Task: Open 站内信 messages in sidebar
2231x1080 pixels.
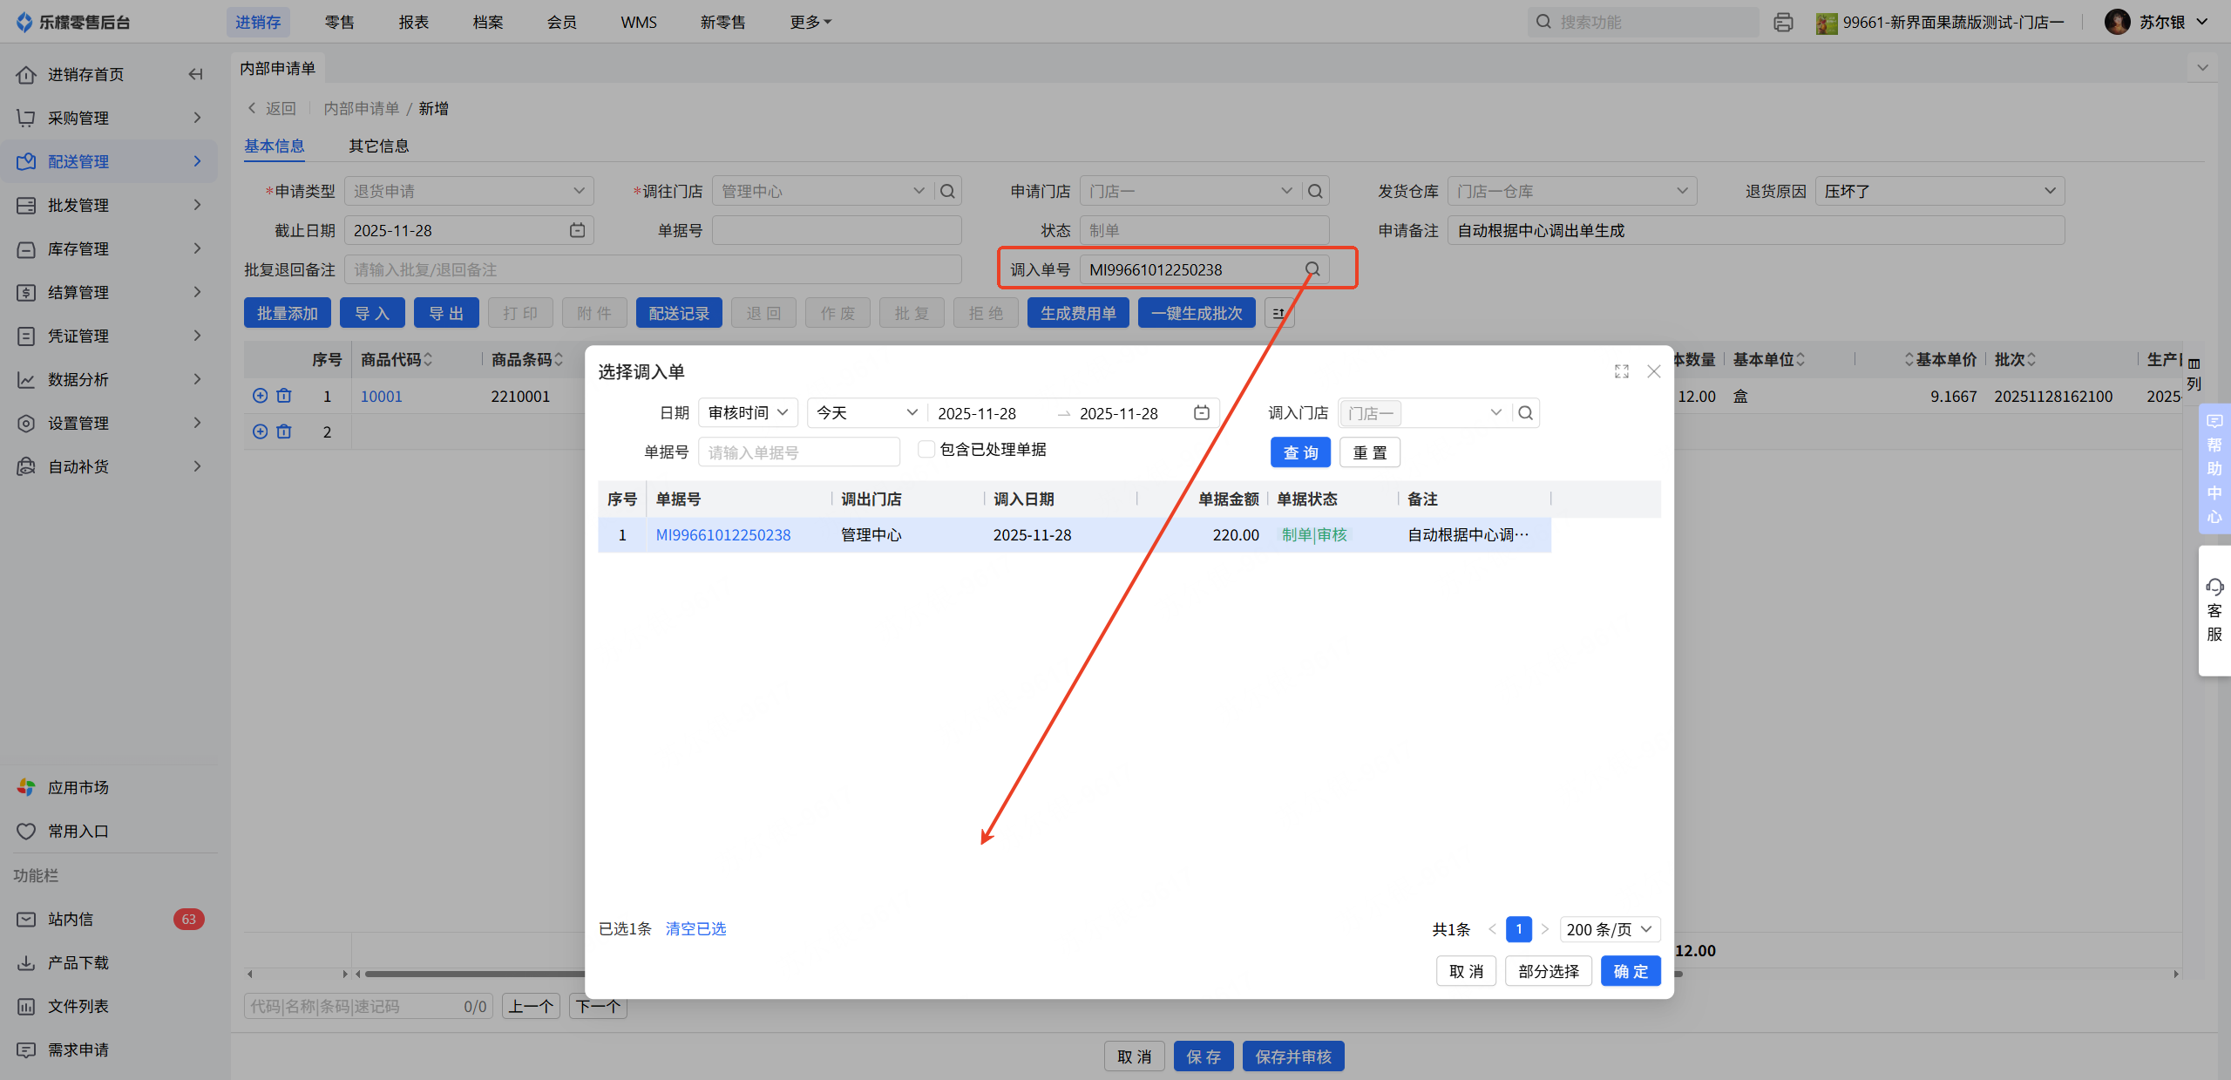Action: tap(70, 919)
